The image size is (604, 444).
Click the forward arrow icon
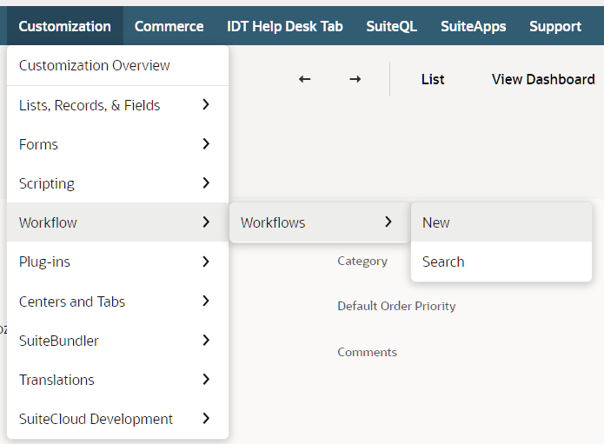tap(355, 79)
